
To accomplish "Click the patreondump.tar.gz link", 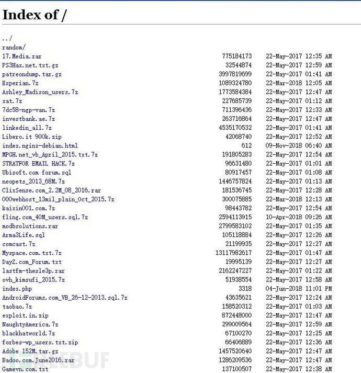I will click(x=32, y=74).
